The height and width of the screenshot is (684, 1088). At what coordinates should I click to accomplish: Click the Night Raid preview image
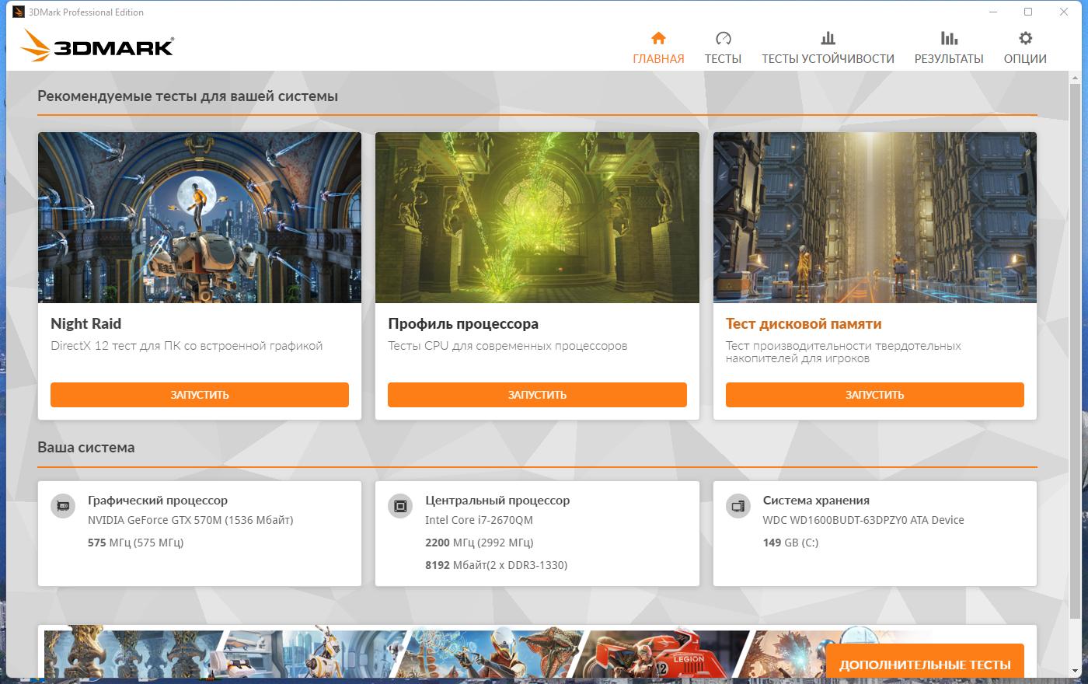200,218
